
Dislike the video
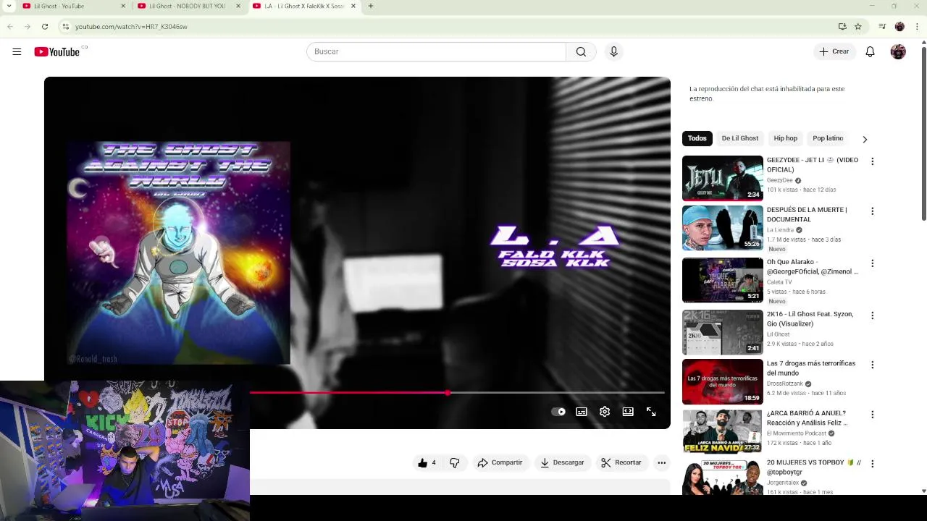(455, 462)
